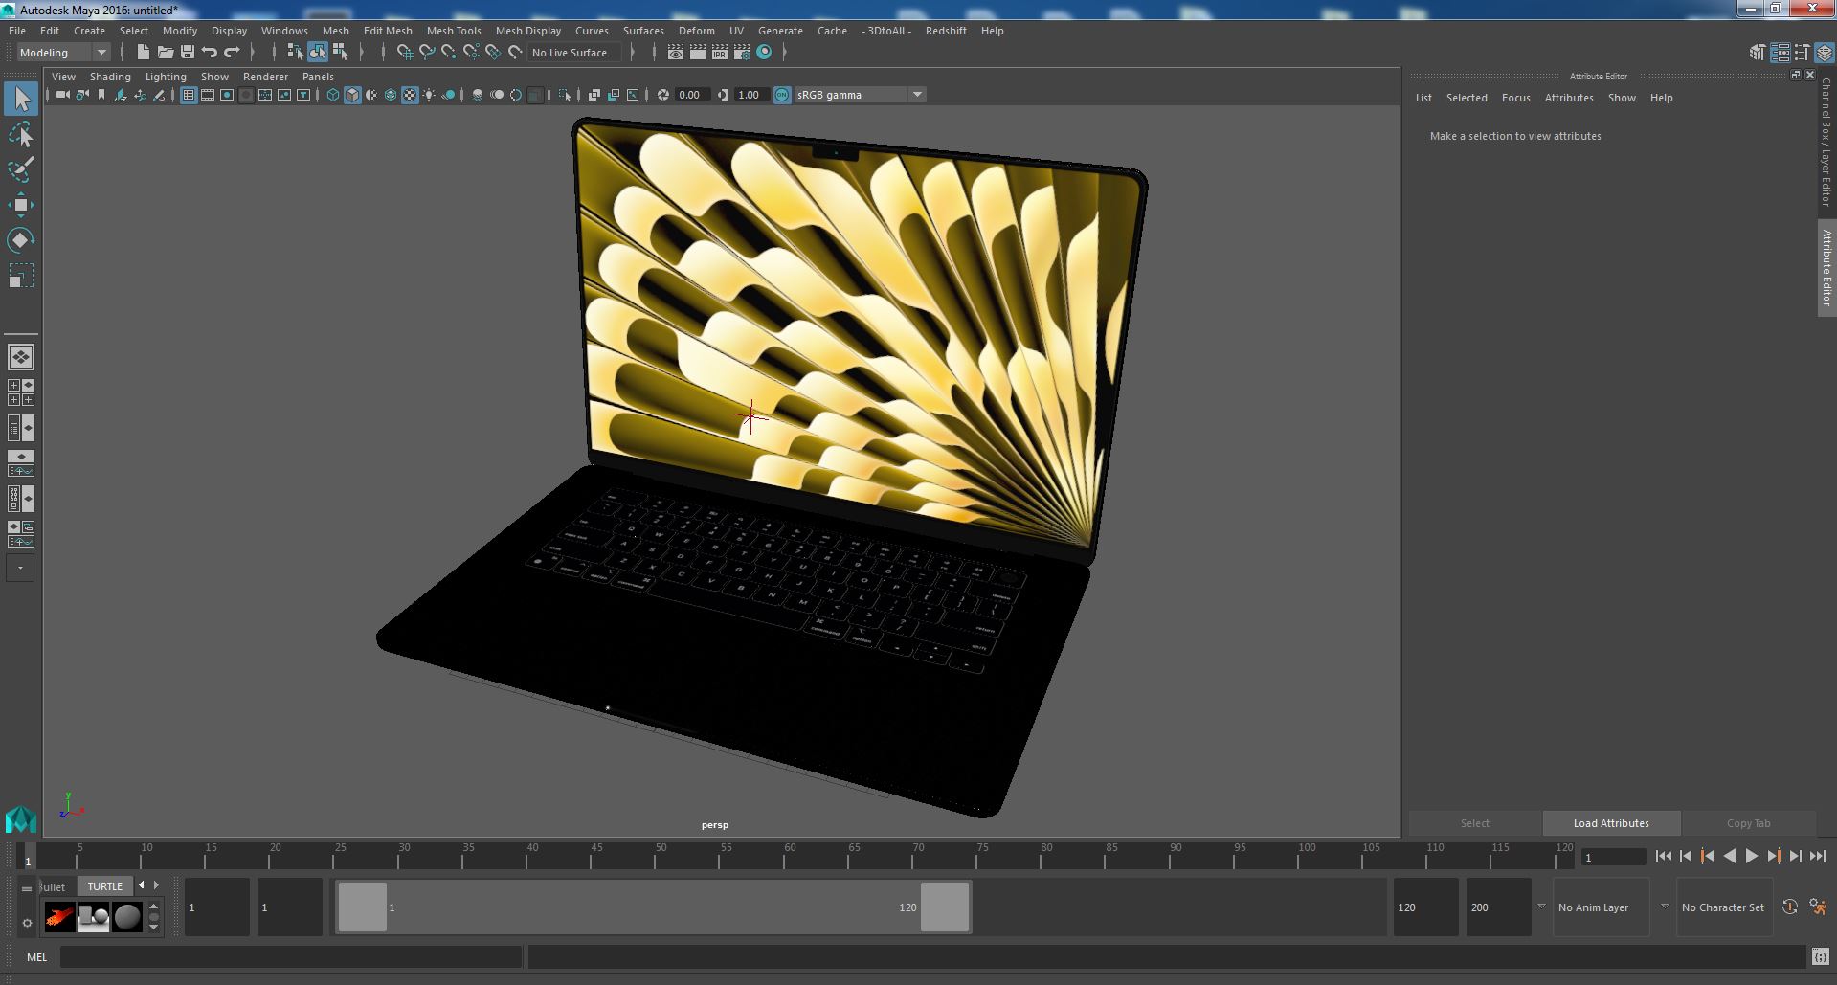Viewport: 1837px width, 985px height.
Task: Click the Select button in Attribute Editor
Action: (x=1474, y=823)
